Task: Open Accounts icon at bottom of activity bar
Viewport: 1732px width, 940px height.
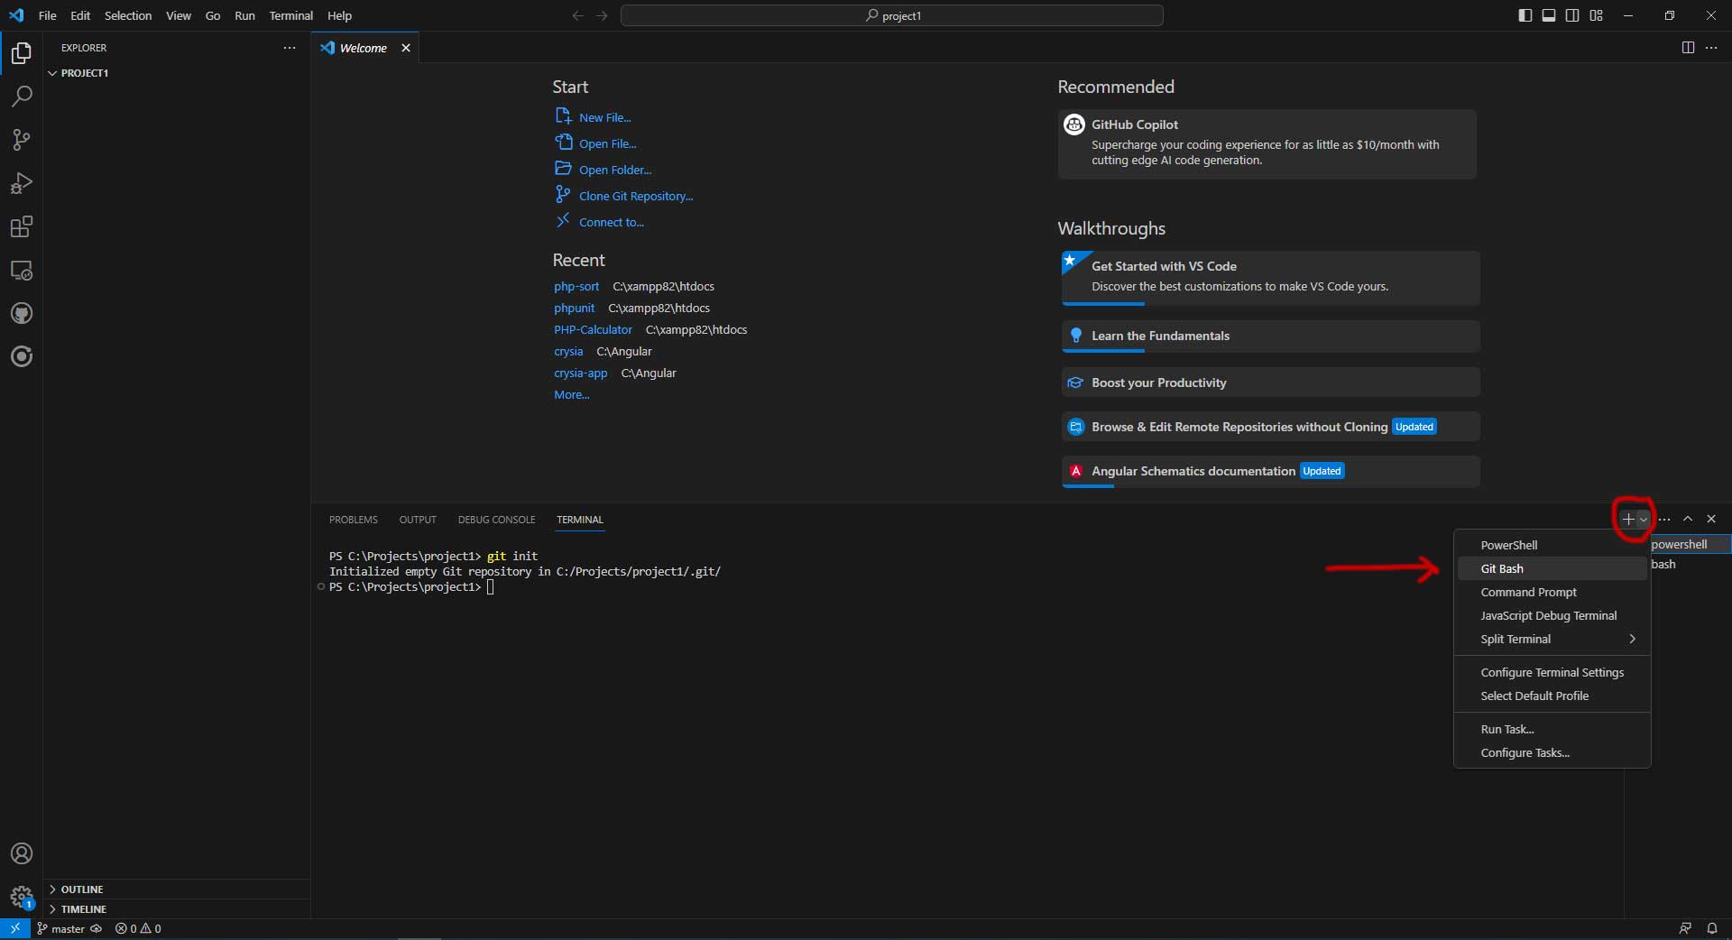Action: pos(22,853)
